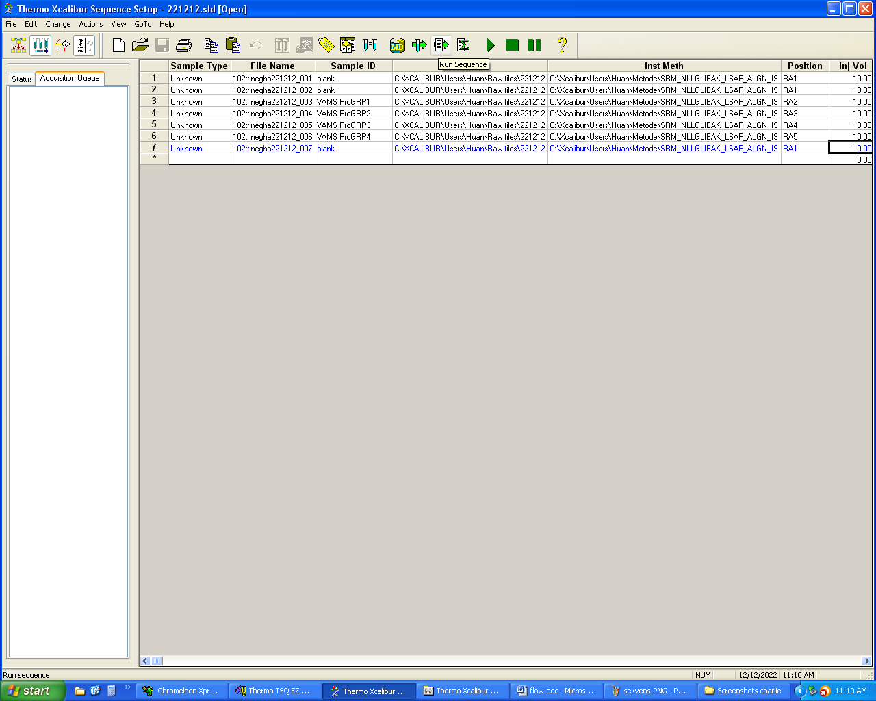Open the Actions menu
This screenshot has width=876, height=701.
[91, 24]
